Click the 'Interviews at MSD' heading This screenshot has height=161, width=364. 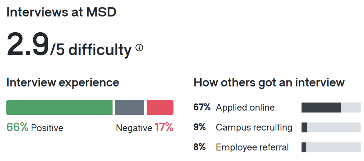point(61,12)
